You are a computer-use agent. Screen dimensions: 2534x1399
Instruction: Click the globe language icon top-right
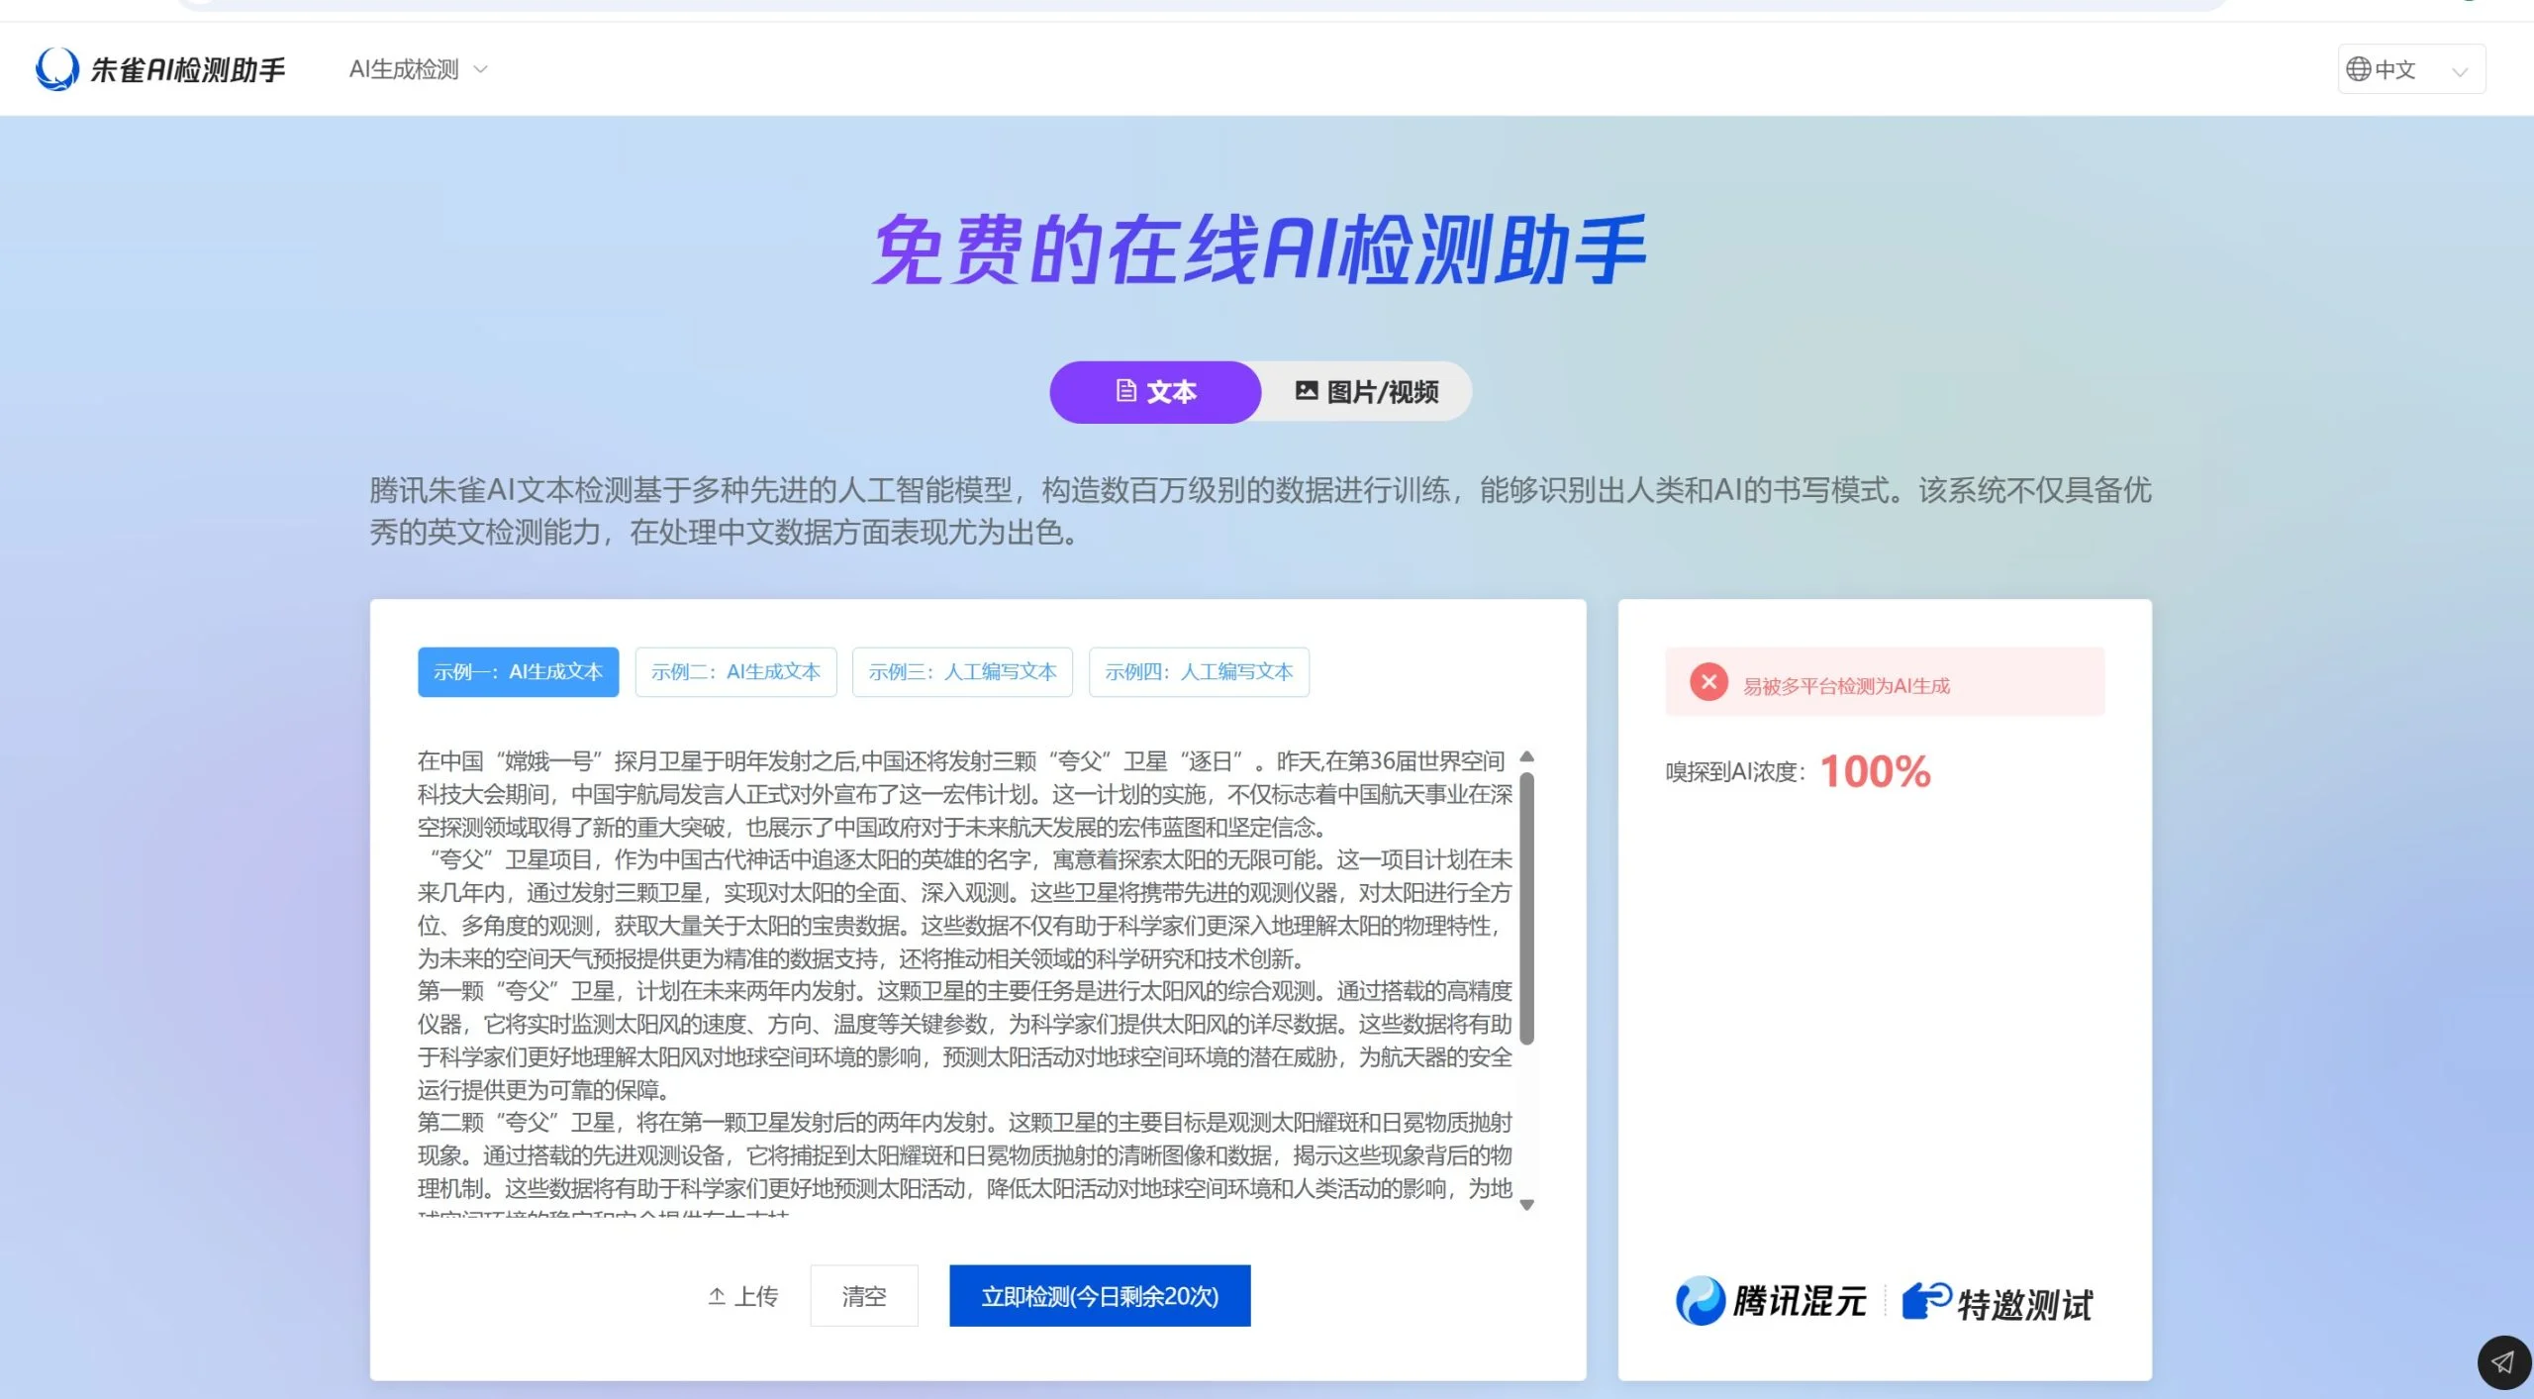click(2360, 68)
